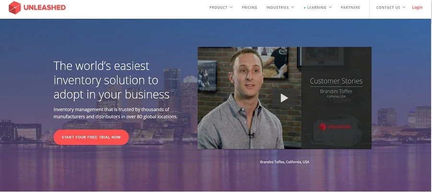Expand the Contact Us dropdown chevron

pos(404,7)
